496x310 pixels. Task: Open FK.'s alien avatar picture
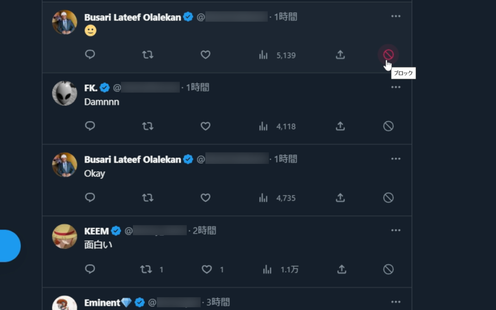tap(65, 93)
